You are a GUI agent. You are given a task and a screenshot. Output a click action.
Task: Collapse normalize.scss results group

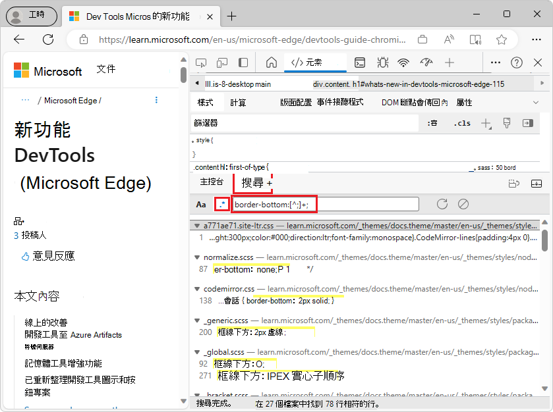[x=197, y=257]
